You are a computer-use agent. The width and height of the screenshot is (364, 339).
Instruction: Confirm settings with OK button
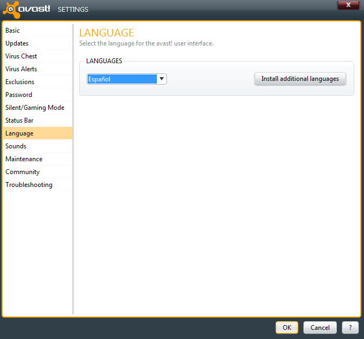[287, 327]
